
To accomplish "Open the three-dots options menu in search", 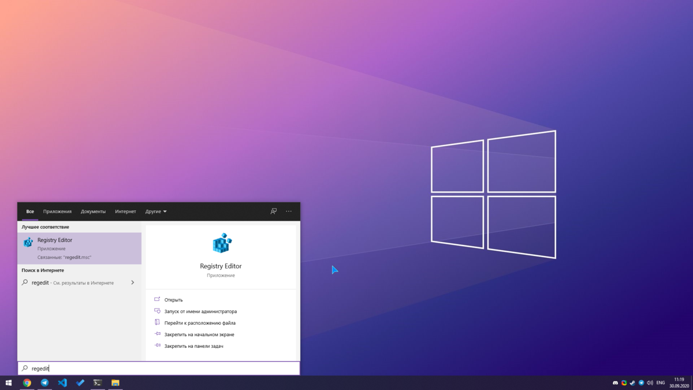I will [289, 211].
